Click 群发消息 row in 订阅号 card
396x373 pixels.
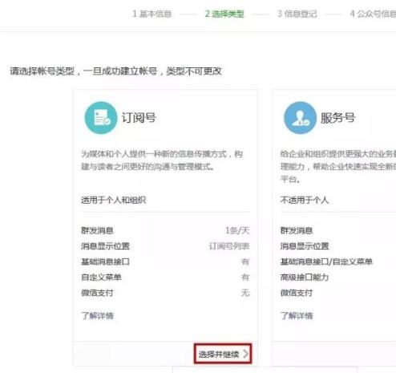pyautogui.click(x=165, y=230)
